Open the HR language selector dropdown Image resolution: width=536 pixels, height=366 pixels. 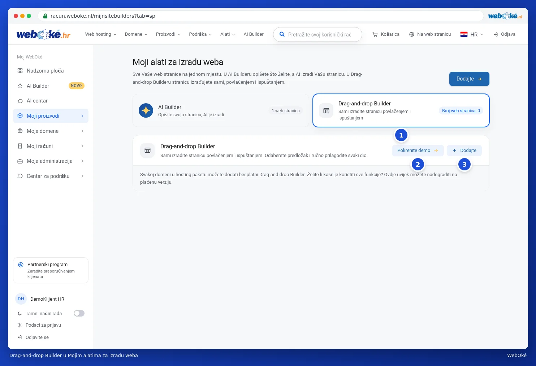click(472, 34)
